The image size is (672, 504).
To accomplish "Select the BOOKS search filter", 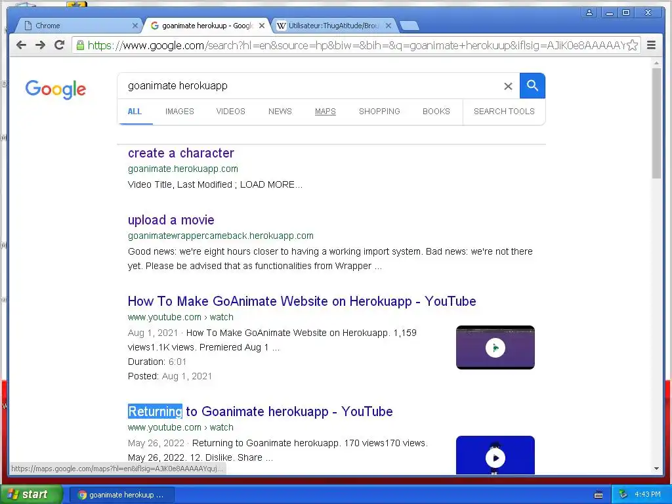I will tap(436, 112).
